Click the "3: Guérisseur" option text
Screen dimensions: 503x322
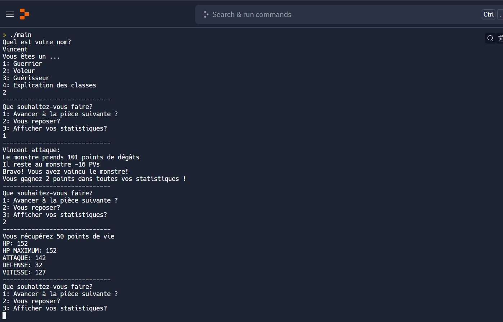tap(26, 78)
